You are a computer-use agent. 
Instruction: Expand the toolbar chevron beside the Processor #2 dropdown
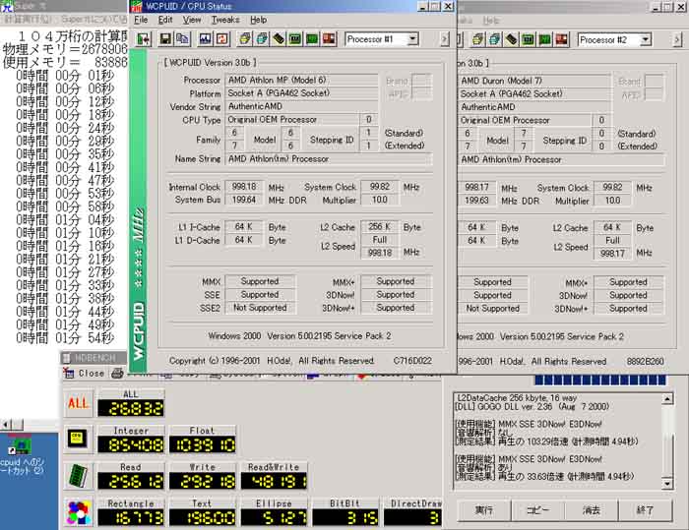tap(677, 40)
